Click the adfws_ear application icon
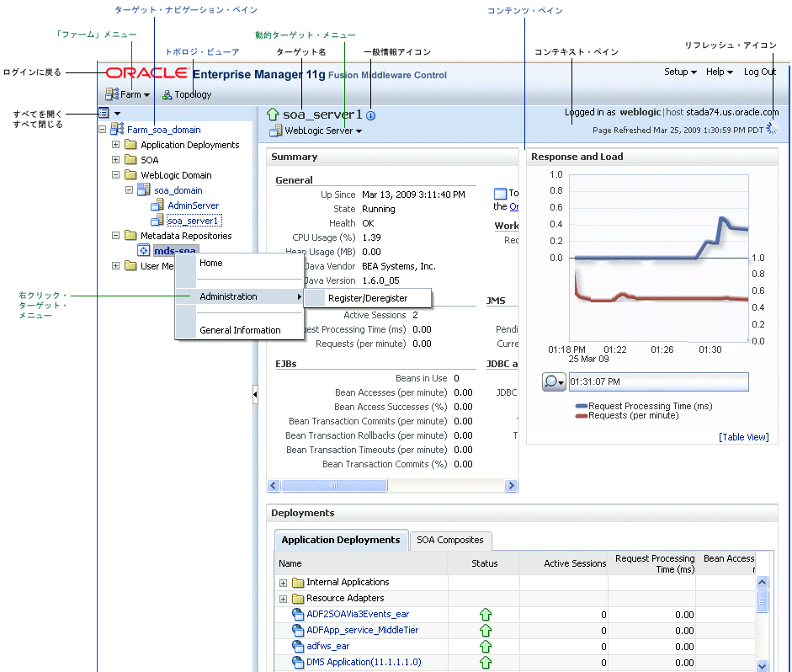This screenshot has height=672, width=792. click(x=298, y=646)
